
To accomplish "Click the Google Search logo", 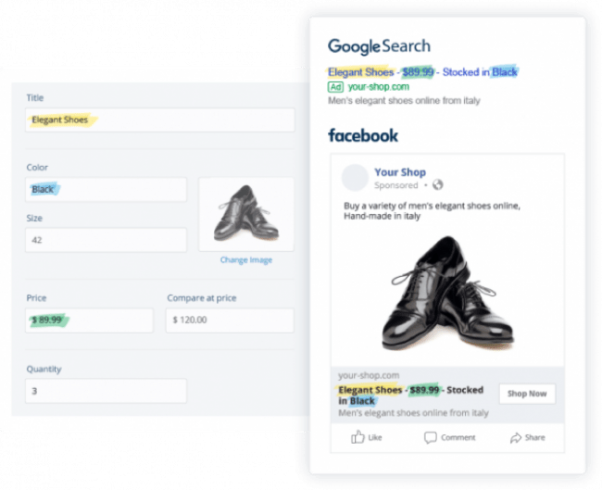I will [x=379, y=46].
